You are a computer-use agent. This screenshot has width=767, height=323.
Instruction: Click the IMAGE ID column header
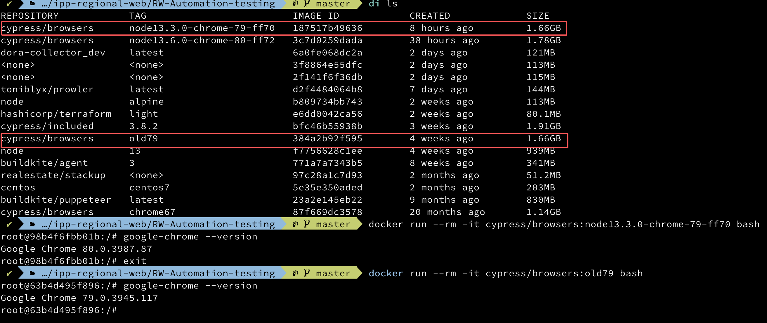[x=316, y=16]
